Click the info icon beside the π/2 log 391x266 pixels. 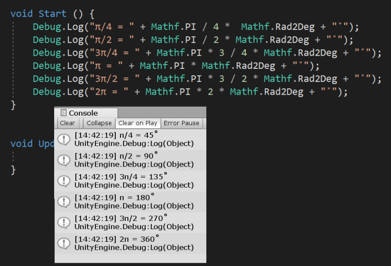click(64, 160)
